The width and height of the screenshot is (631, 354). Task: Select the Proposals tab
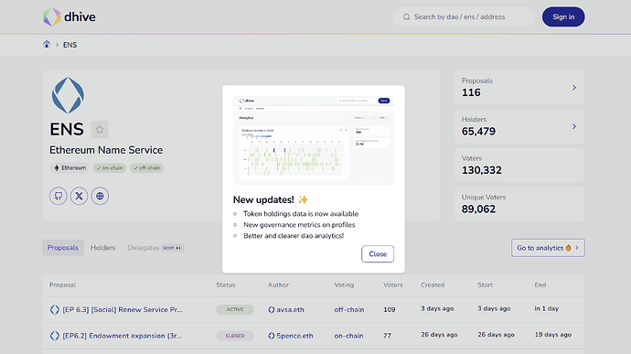(63, 248)
